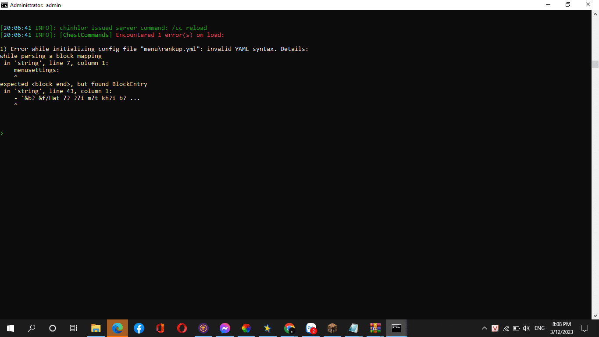
Task: Open the taskbar Search magnifier
Action: pyautogui.click(x=32, y=328)
